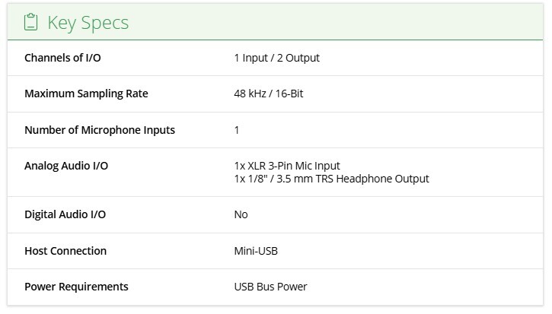Select the Maximum Sampling Rate label
The image size is (552, 314).
coord(86,94)
